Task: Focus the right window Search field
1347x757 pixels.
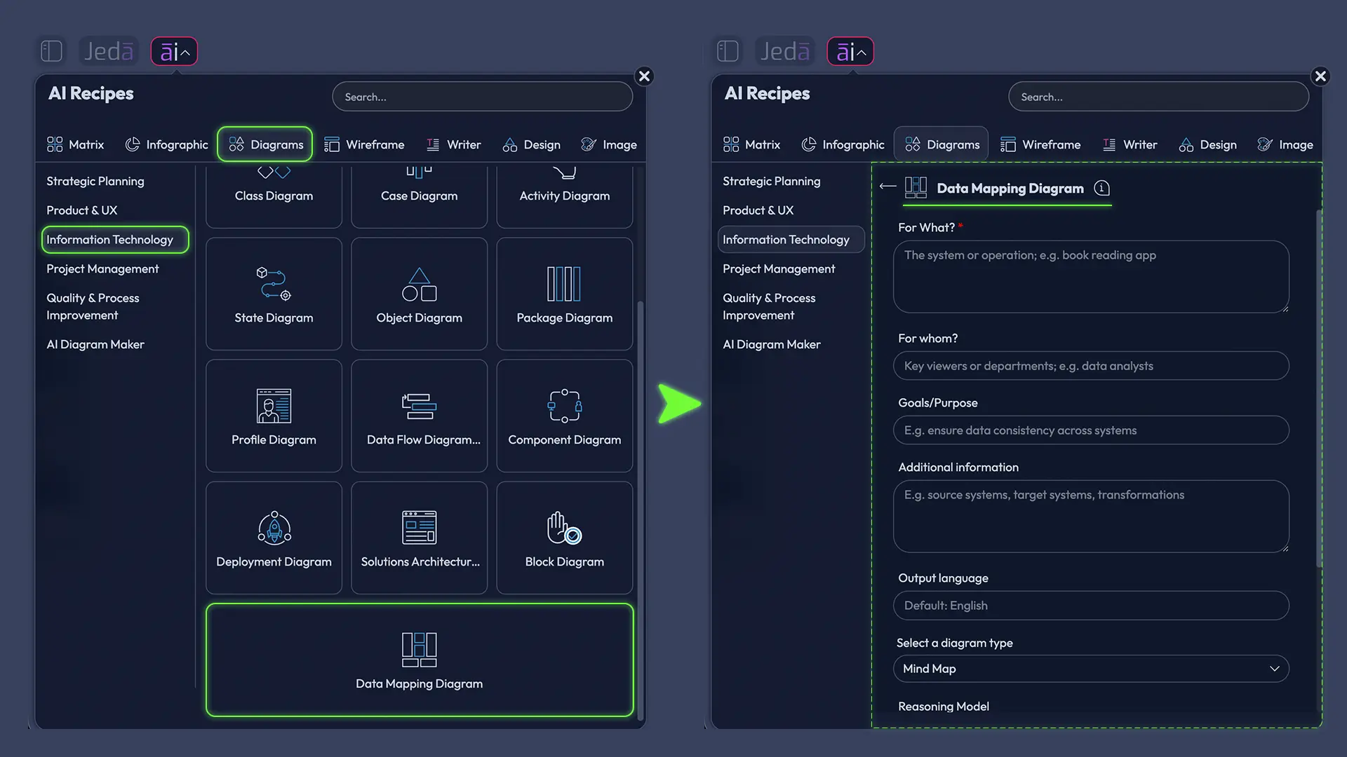Action: click(x=1159, y=97)
